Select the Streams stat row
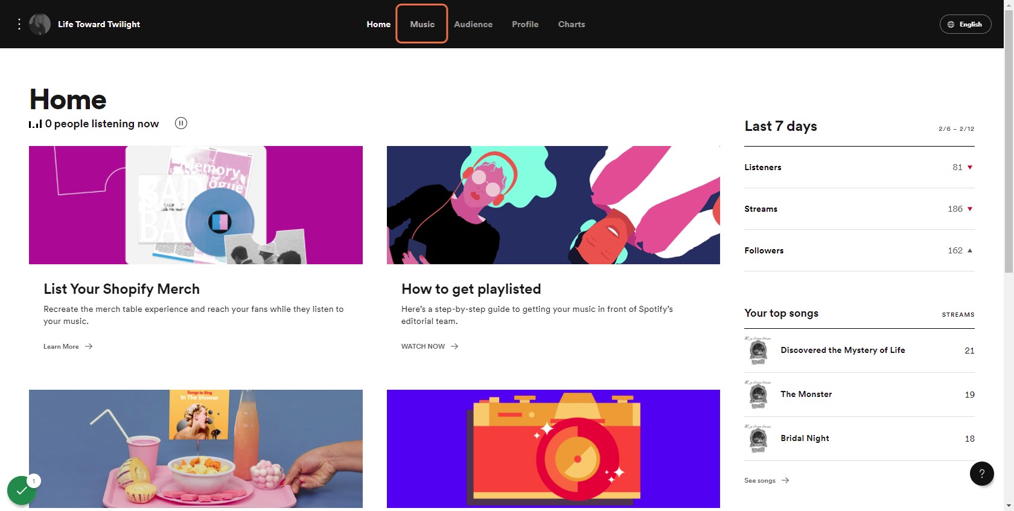This screenshot has width=1014, height=511. (859, 209)
